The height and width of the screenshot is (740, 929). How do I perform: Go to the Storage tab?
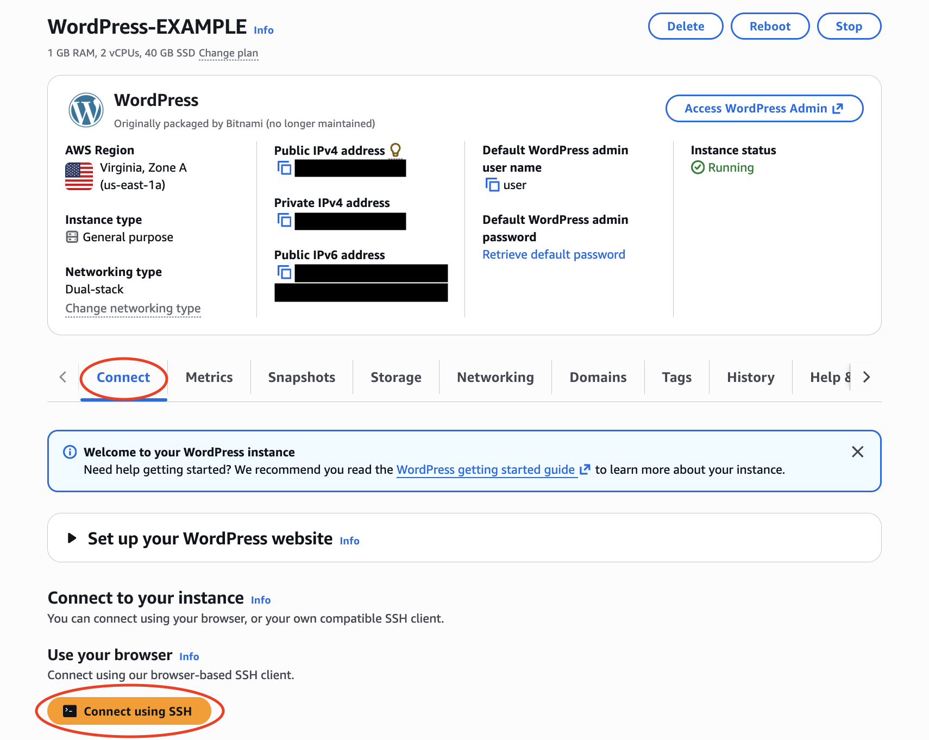(x=396, y=377)
